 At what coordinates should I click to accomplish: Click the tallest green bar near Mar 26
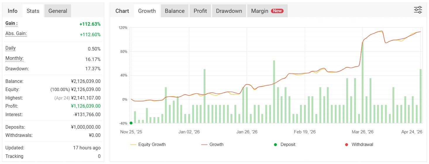coord(363,83)
